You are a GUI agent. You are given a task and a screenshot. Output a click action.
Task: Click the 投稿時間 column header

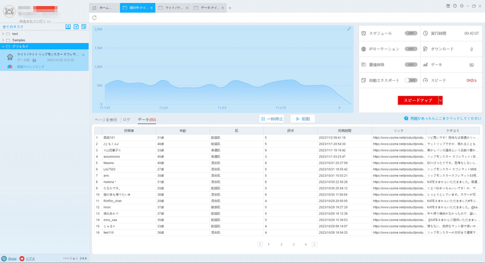344,131
